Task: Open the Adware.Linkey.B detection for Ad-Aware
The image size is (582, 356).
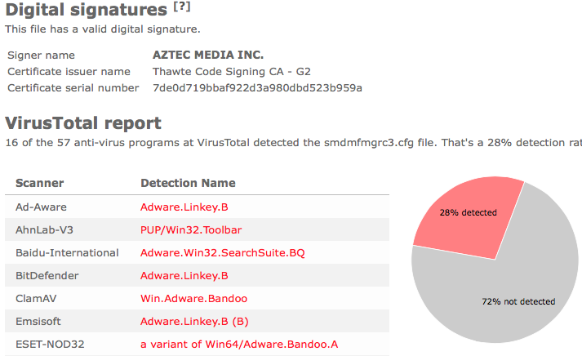Action: pyautogui.click(x=184, y=207)
